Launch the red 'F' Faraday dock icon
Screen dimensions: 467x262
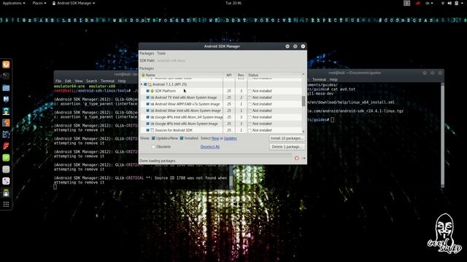click(6, 146)
